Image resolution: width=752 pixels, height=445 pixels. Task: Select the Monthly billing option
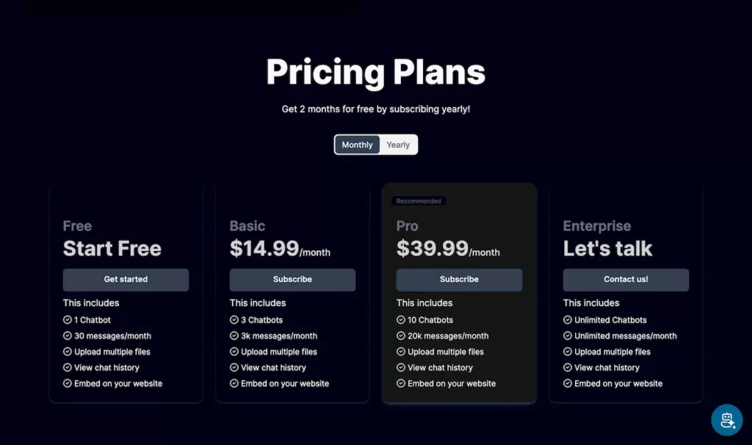(x=356, y=145)
